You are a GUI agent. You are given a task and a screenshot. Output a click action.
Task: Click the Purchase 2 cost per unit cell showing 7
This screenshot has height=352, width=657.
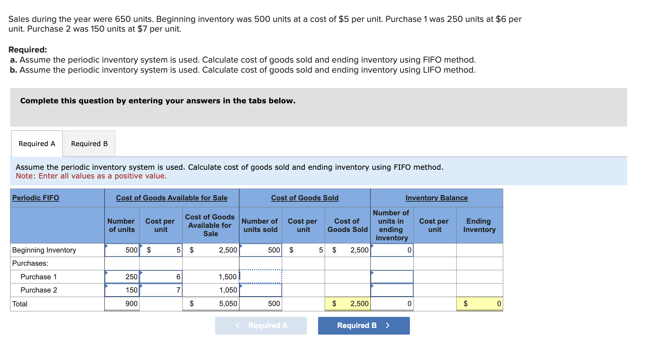point(161,290)
